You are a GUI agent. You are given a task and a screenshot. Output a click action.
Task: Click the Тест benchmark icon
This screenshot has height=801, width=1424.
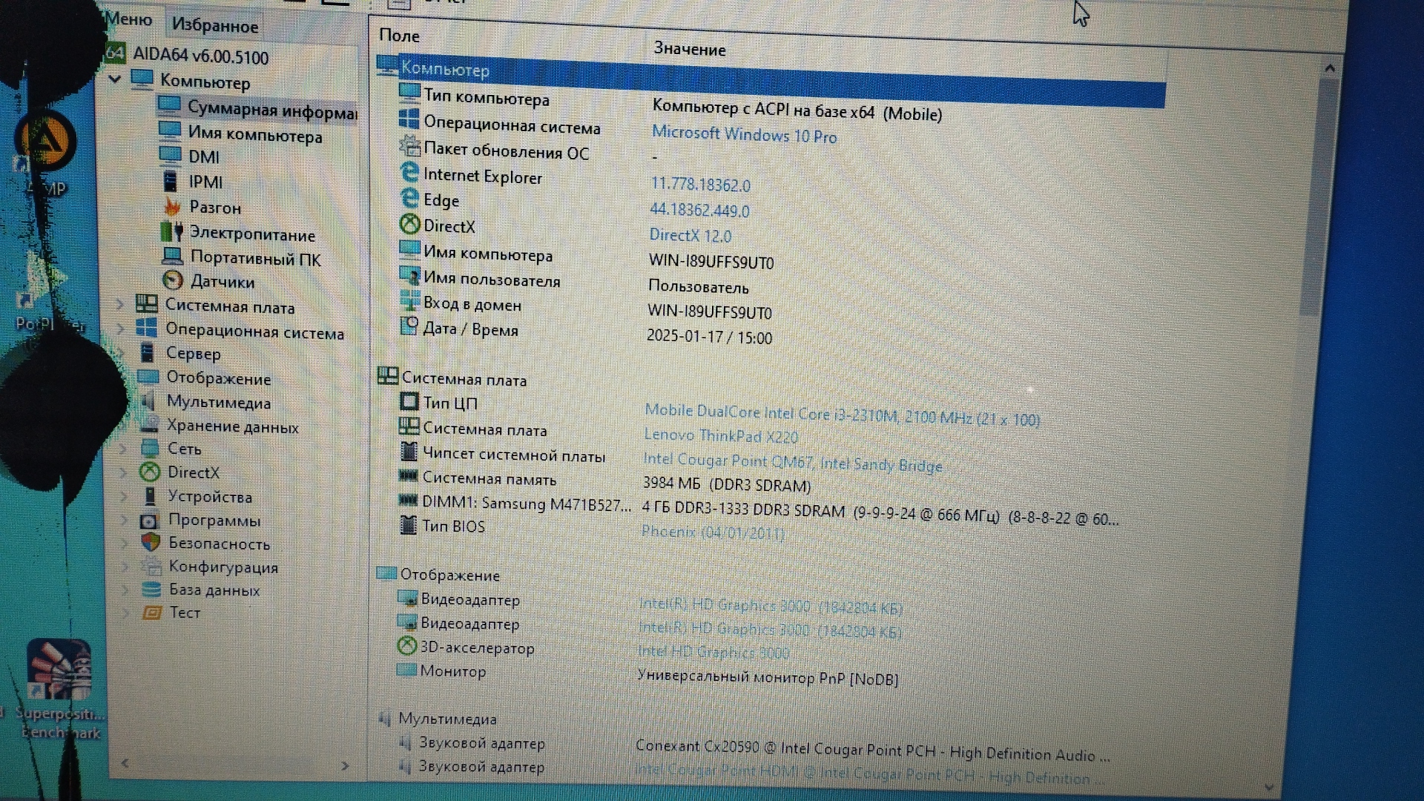(x=152, y=613)
